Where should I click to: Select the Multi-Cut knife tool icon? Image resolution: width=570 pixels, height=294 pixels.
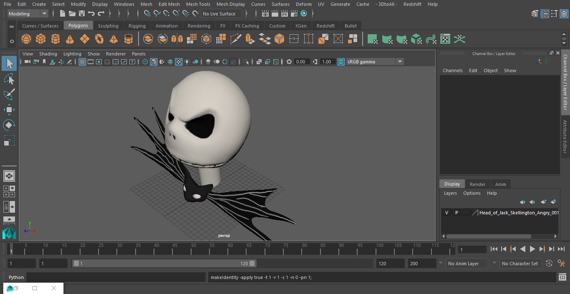click(236, 39)
